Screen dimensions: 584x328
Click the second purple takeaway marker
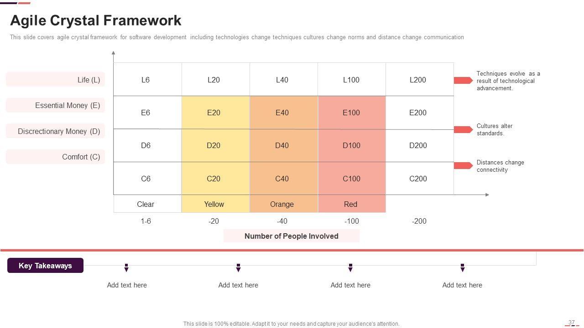click(238, 268)
